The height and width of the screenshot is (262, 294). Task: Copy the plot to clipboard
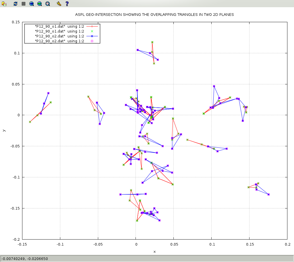(4, 4)
